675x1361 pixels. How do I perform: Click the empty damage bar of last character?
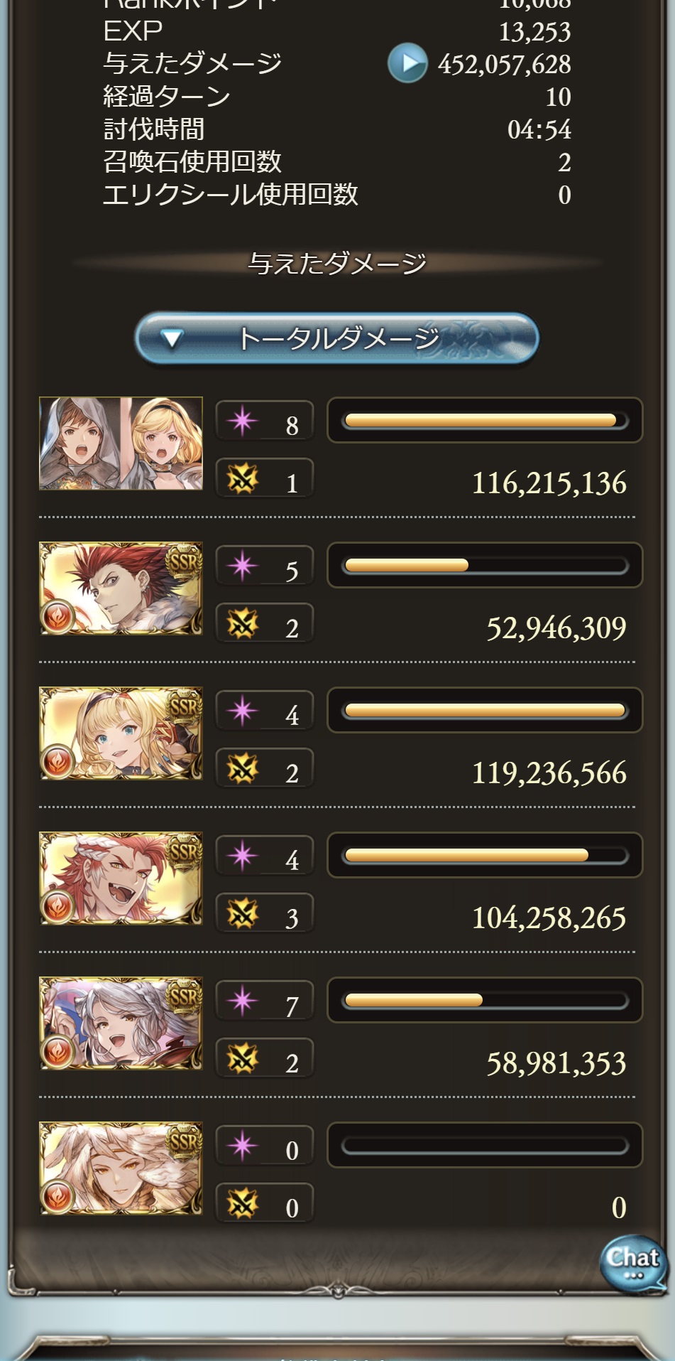485,1145
